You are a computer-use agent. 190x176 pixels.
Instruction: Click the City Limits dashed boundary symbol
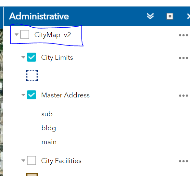[x=32, y=75]
